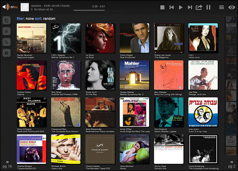Image resolution: width=238 pixels, height=171 pixels.
Task: Click the 'Harps and Angels' caption text
Action: [26, 57]
